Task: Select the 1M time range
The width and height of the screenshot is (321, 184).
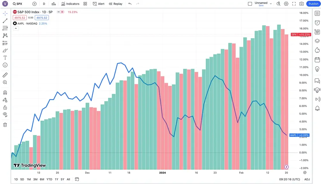Action: pyautogui.click(x=29, y=179)
